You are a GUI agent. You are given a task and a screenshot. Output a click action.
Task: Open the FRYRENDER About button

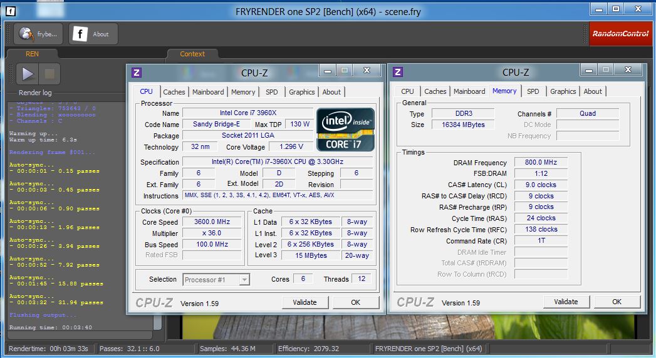[91, 34]
